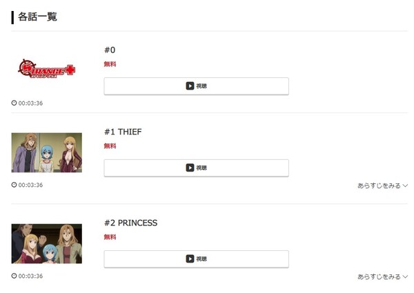Open the #2 PRINCESS thumbnail image
Image resolution: width=414 pixels, height=293 pixels.
click(47, 243)
